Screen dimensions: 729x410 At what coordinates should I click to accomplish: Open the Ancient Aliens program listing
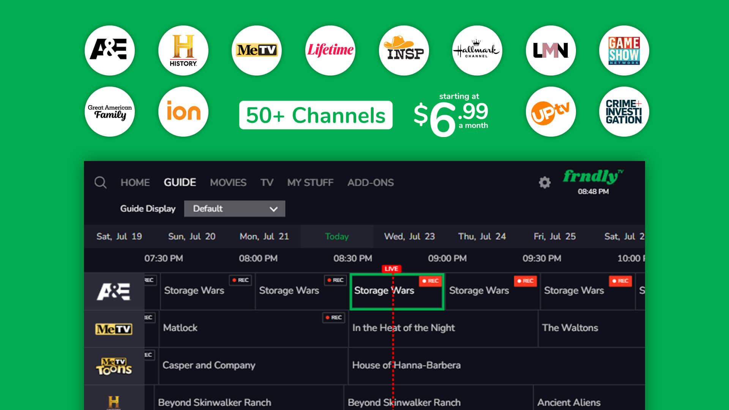tap(569, 402)
